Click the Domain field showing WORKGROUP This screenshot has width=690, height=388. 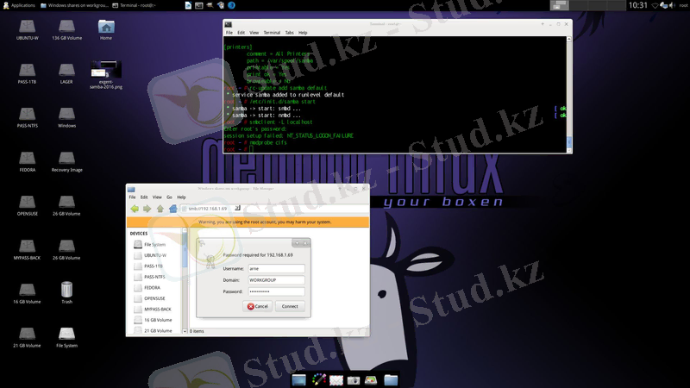[x=277, y=280]
